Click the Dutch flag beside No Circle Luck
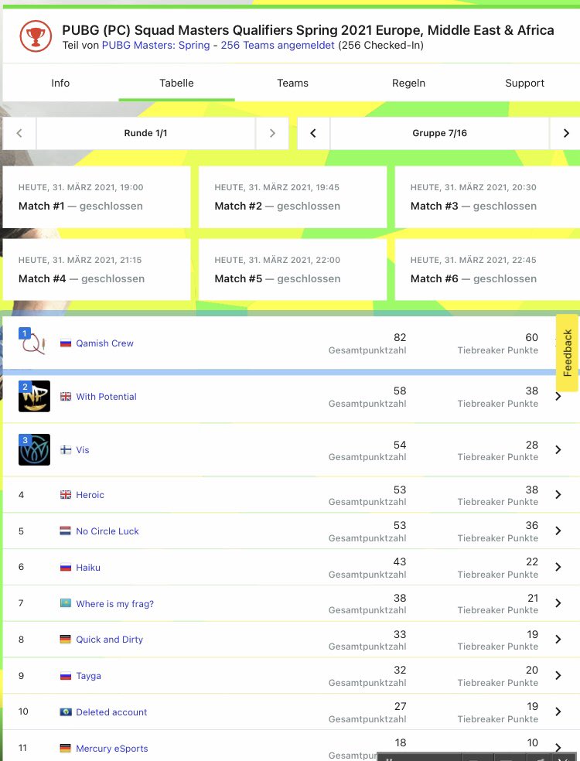 [x=66, y=531]
